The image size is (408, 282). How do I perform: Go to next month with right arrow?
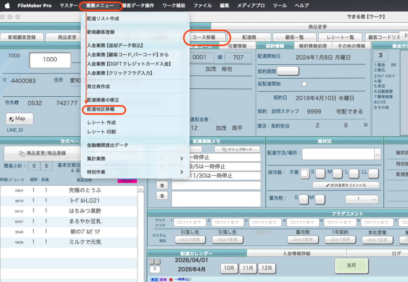coord(158,262)
